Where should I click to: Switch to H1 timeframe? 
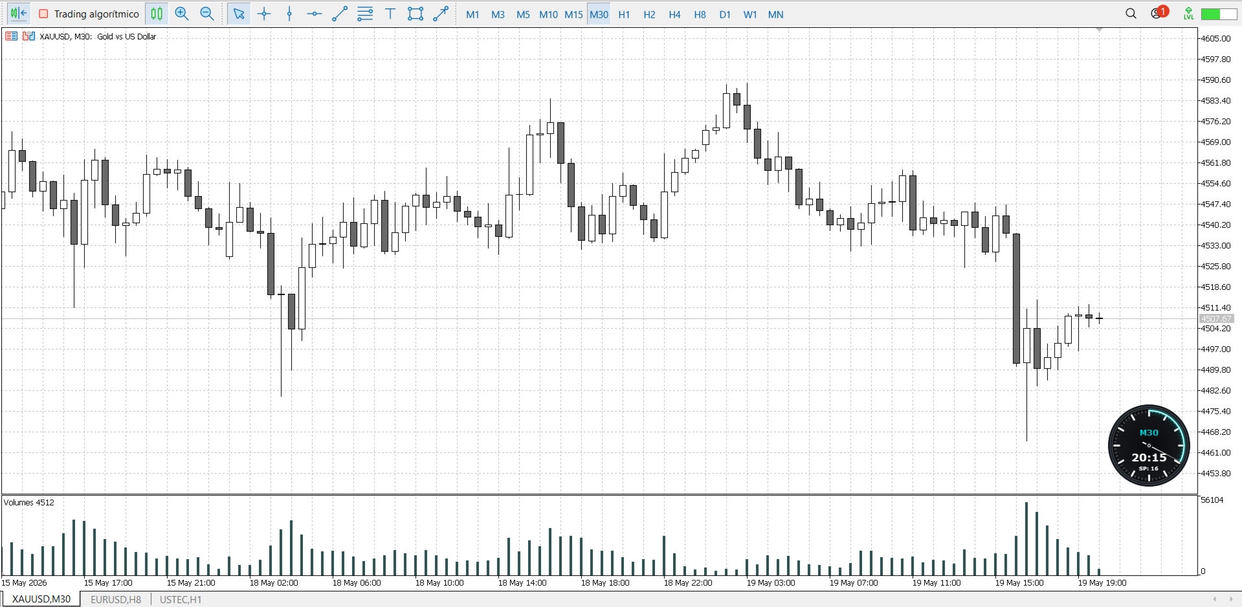[x=624, y=14]
